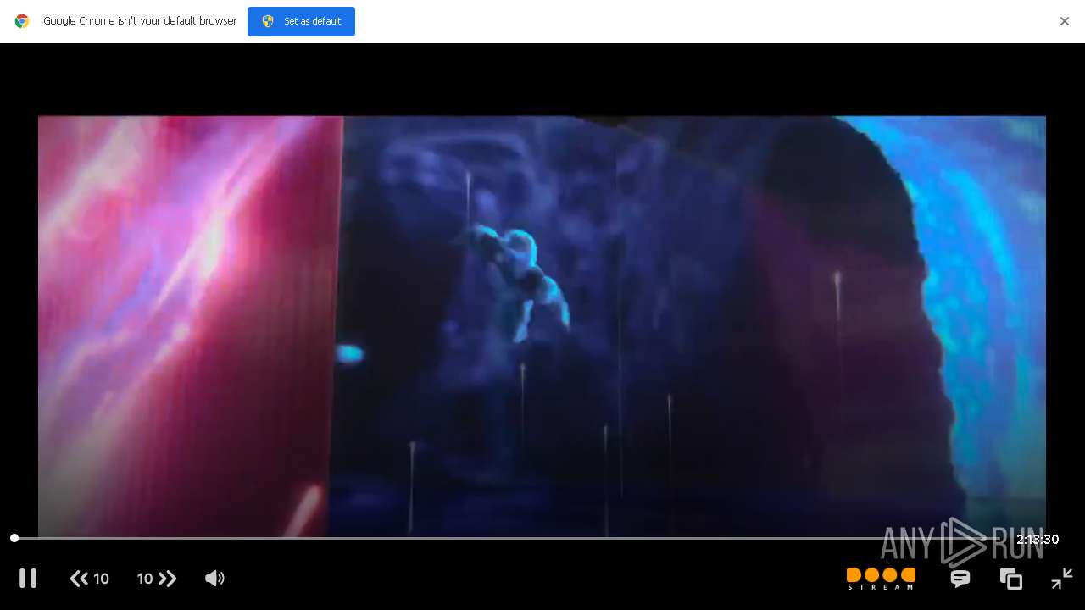
Task: Click the video frame to toggle playback
Action: [542, 326]
